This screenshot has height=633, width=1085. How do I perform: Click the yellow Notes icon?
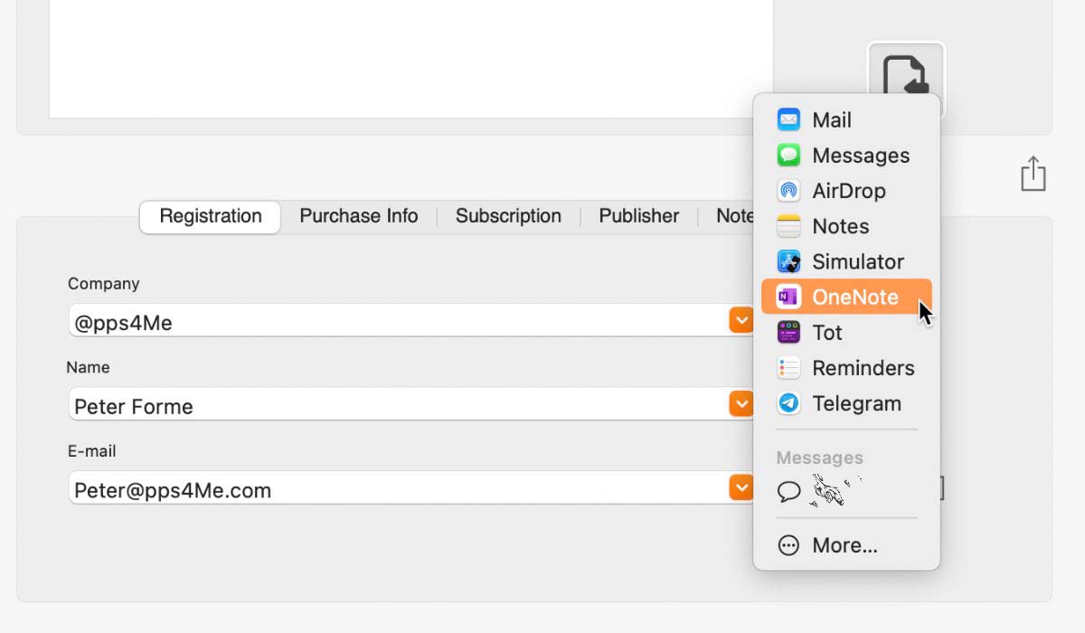coord(788,226)
